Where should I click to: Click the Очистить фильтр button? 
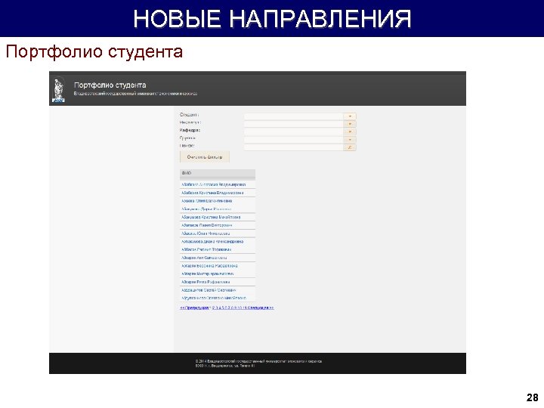tap(205, 157)
